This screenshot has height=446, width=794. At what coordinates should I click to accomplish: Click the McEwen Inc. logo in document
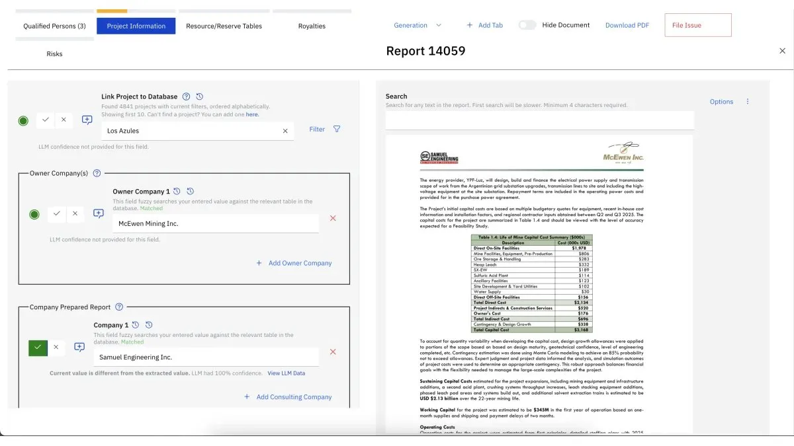point(623,153)
